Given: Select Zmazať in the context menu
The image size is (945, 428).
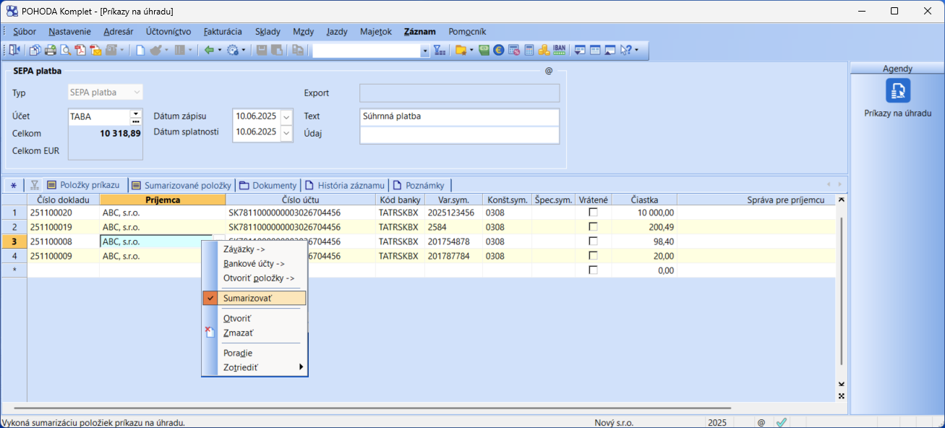Looking at the screenshot, I should [255, 333].
